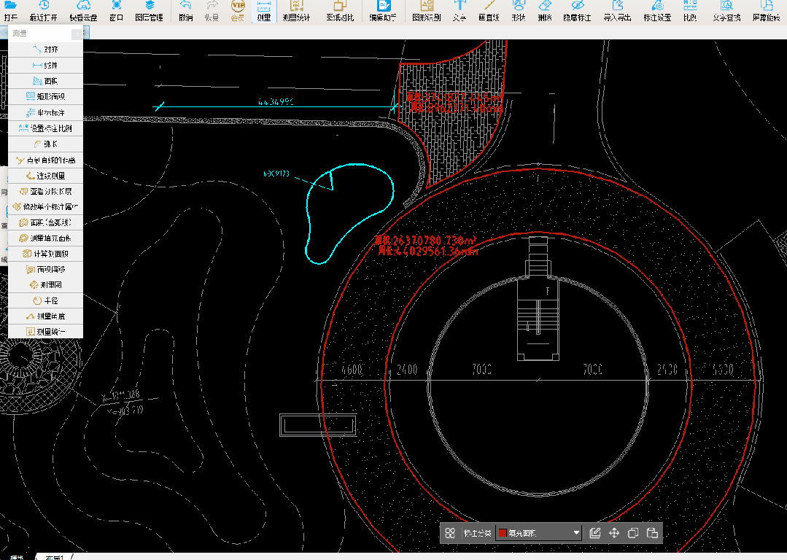Screen dimensions: 787x560
Task: Choose 测量圆 measure circle
Action: coord(46,284)
